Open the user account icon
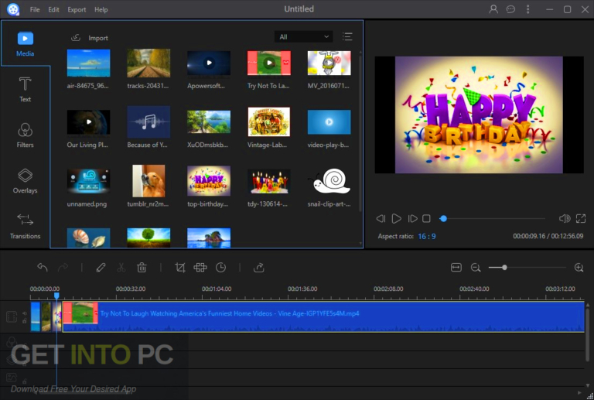 pos(493,9)
